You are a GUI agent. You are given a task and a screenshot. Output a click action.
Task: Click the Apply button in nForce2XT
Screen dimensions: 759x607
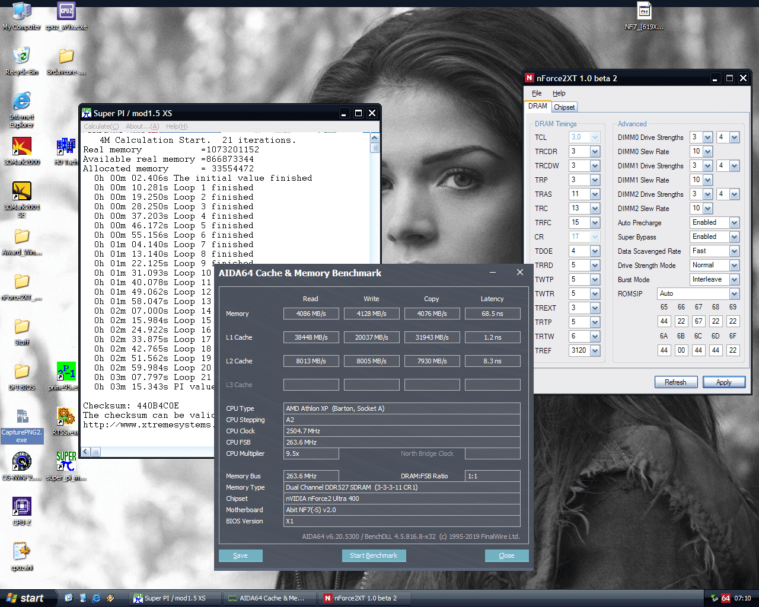coord(723,382)
